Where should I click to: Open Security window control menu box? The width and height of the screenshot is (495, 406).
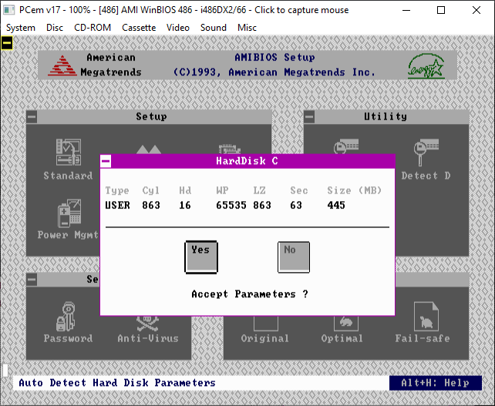[x=32, y=280]
